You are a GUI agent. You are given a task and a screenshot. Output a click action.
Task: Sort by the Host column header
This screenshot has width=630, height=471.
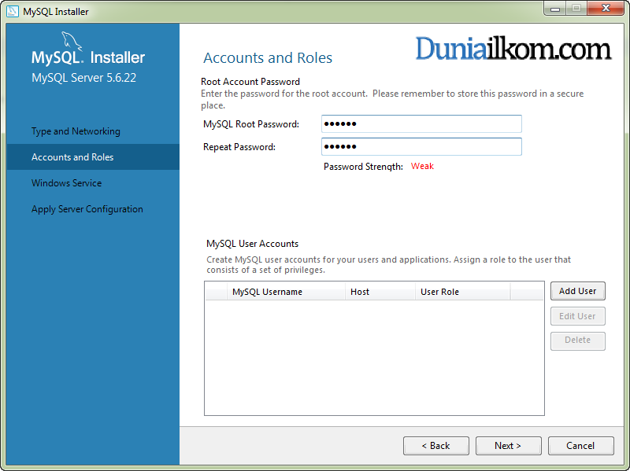[x=380, y=292]
